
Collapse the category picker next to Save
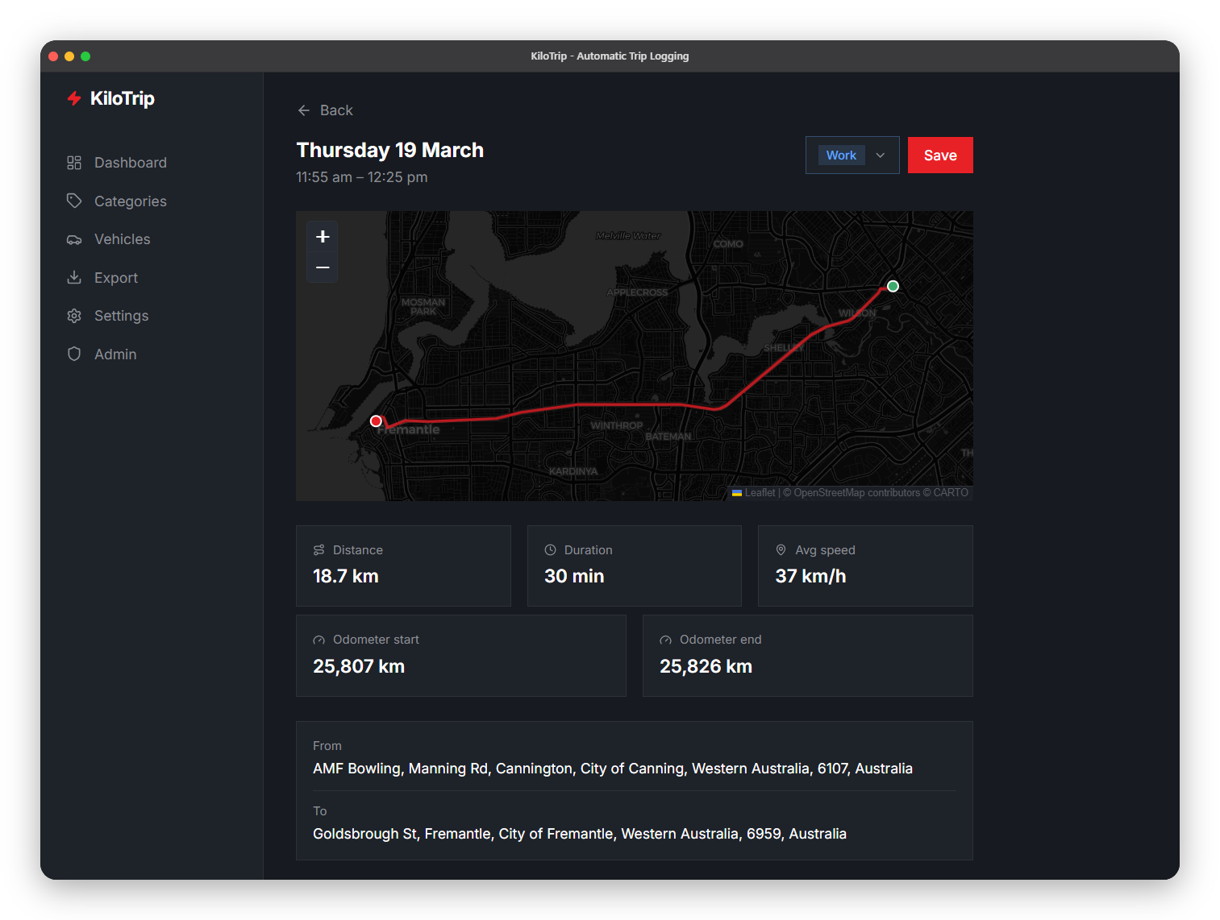[881, 155]
